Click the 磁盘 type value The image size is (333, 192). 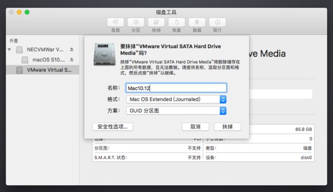click(307, 148)
